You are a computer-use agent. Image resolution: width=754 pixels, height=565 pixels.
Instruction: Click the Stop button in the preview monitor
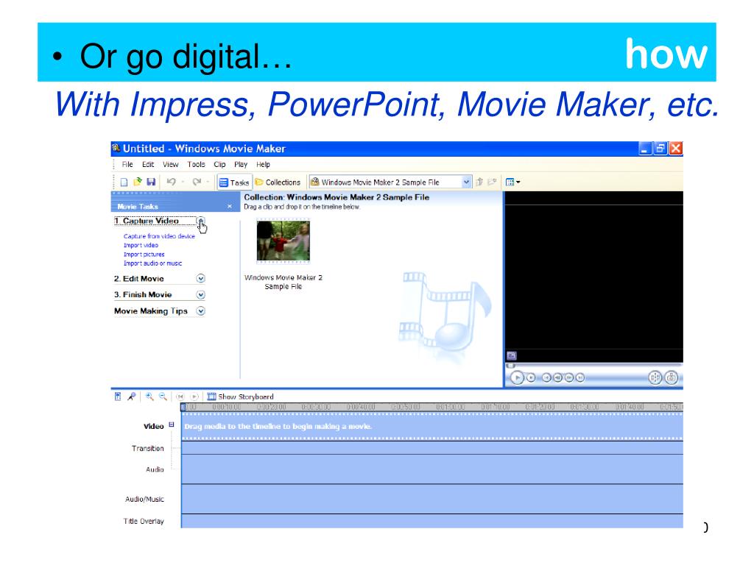point(531,377)
